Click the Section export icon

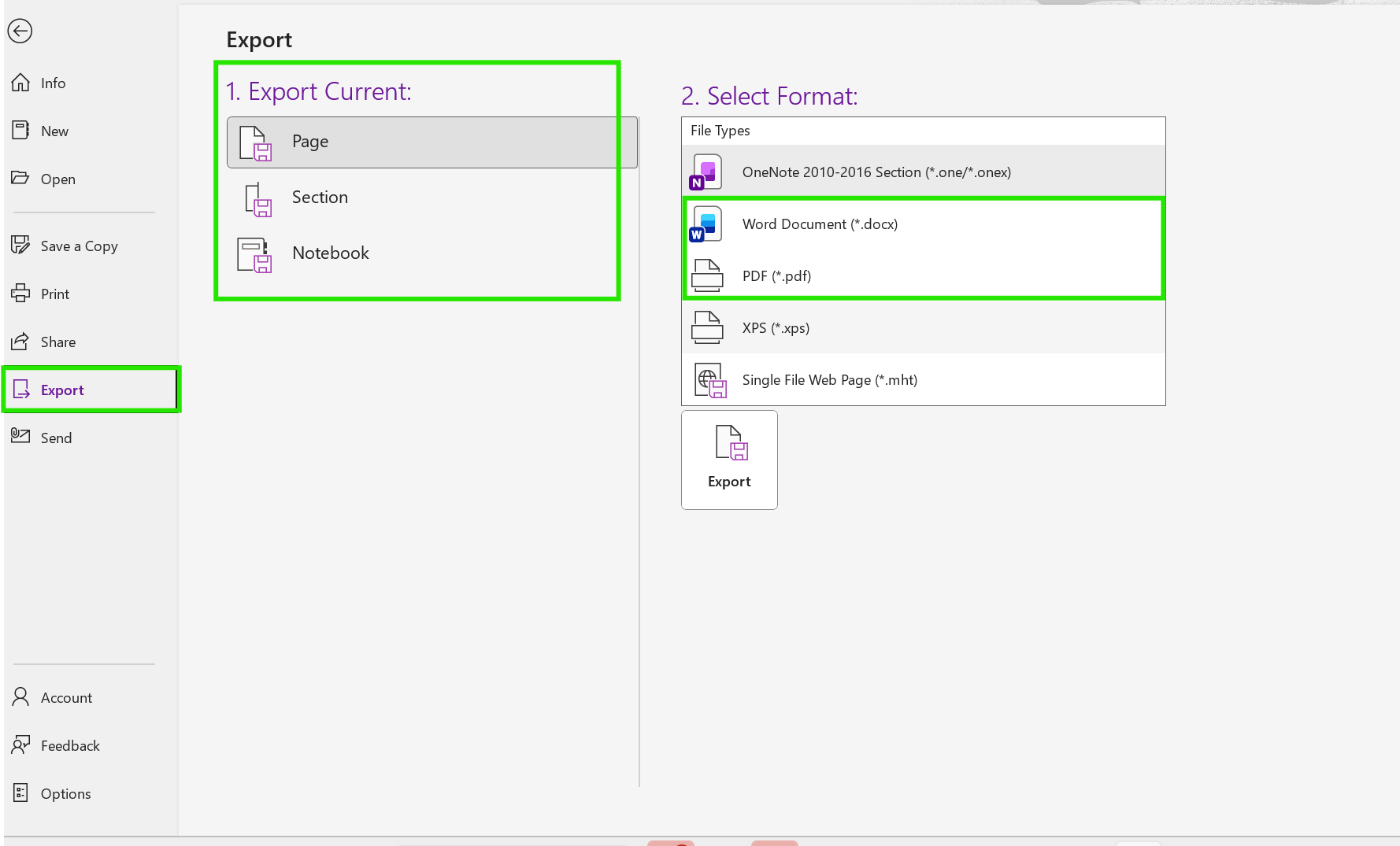pyautogui.click(x=257, y=200)
